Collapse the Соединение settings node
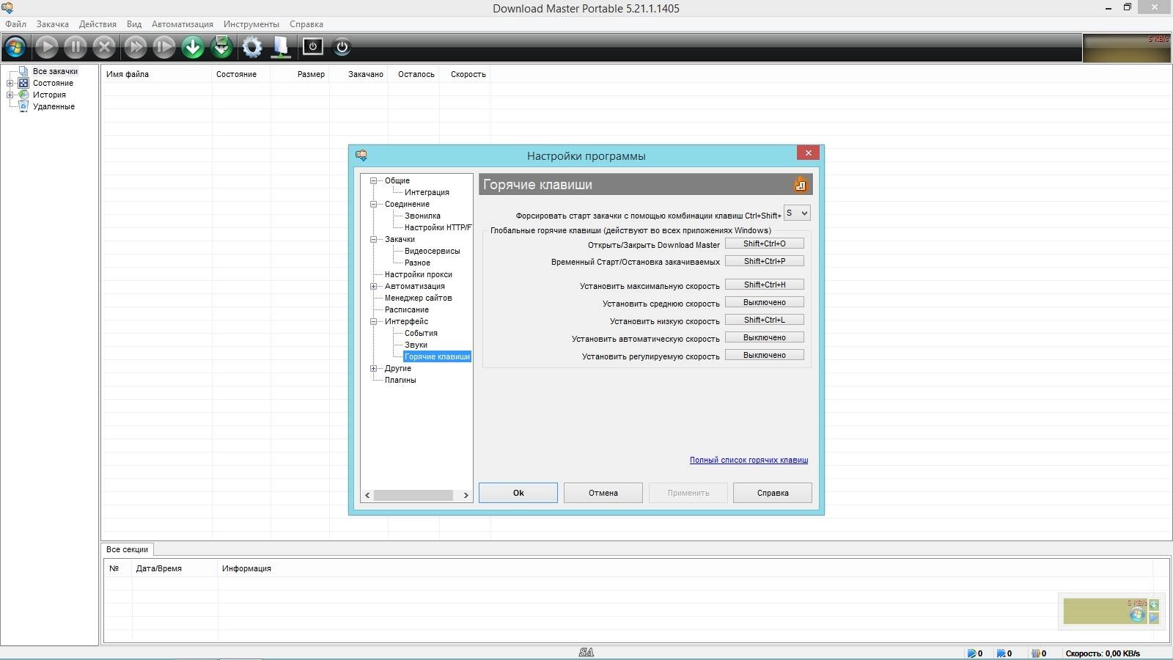 coord(373,204)
